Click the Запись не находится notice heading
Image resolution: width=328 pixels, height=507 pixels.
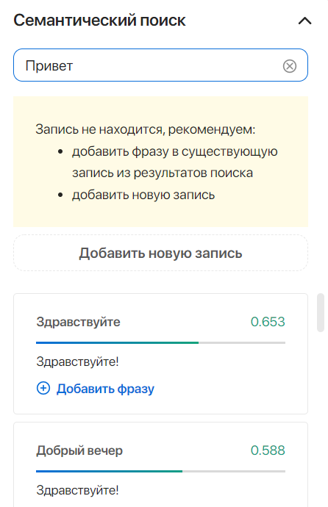[x=145, y=129]
